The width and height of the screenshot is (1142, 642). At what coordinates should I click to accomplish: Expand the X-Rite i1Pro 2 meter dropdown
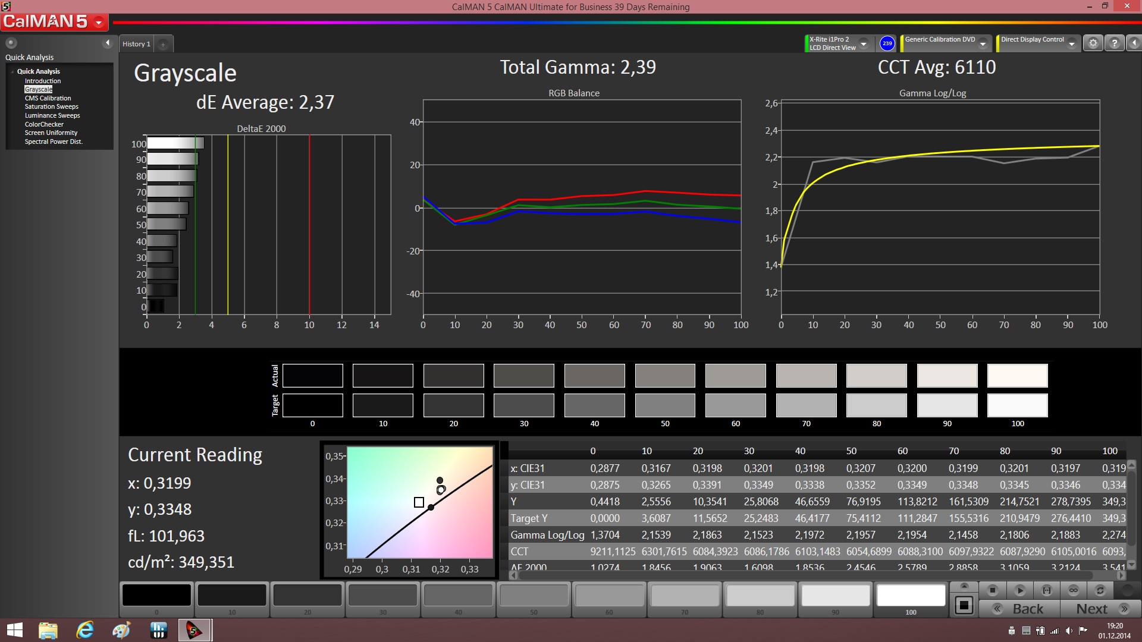864,43
